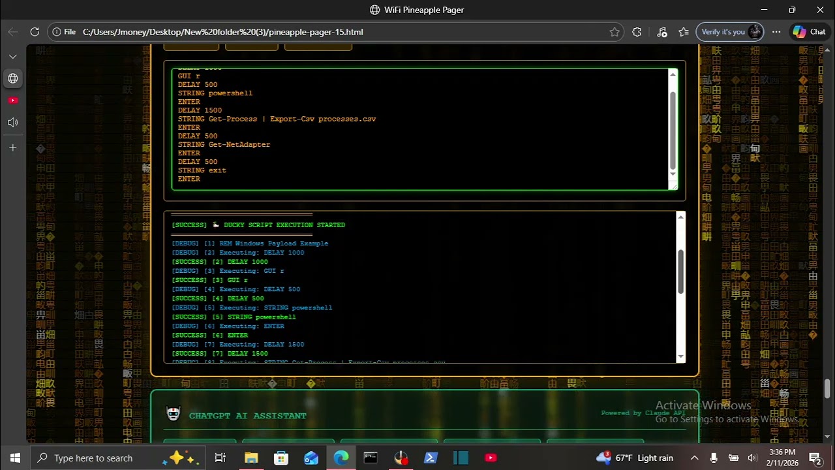Screen dimensions: 835x470
Task: Click '[DEBUG] [5] Executing: STRING powershell' log line
Action: coord(252,307)
